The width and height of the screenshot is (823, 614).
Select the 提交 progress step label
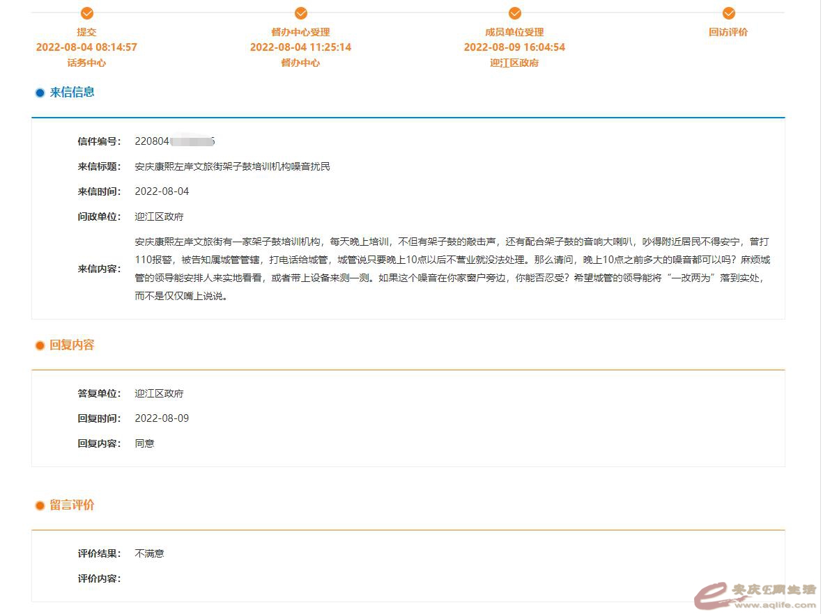point(86,32)
